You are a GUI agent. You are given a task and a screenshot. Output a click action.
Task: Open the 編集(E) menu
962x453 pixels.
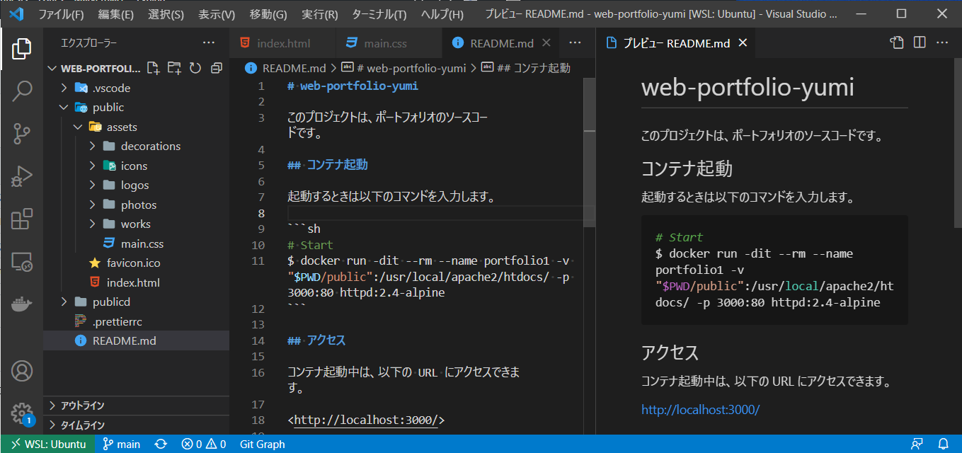tap(116, 14)
